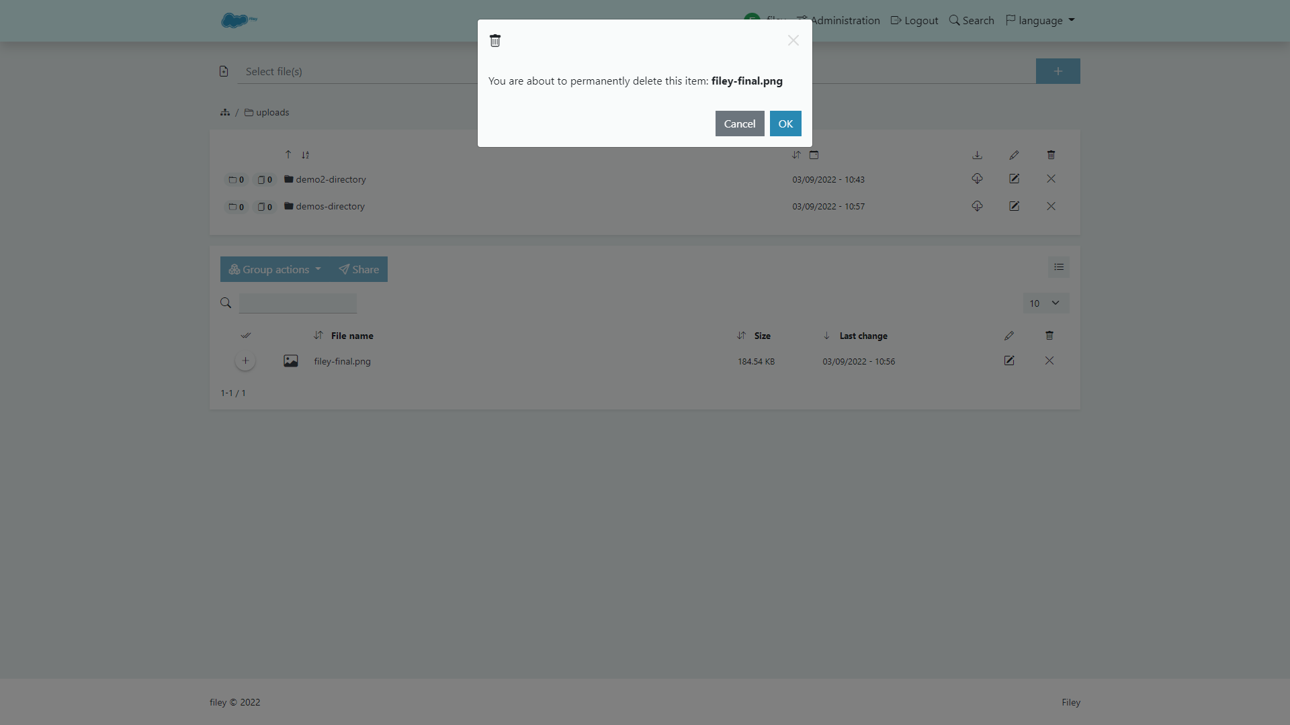The image size is (1290, 725).
Task: Delete demo2-directory using X icon
Action: 1051,179
